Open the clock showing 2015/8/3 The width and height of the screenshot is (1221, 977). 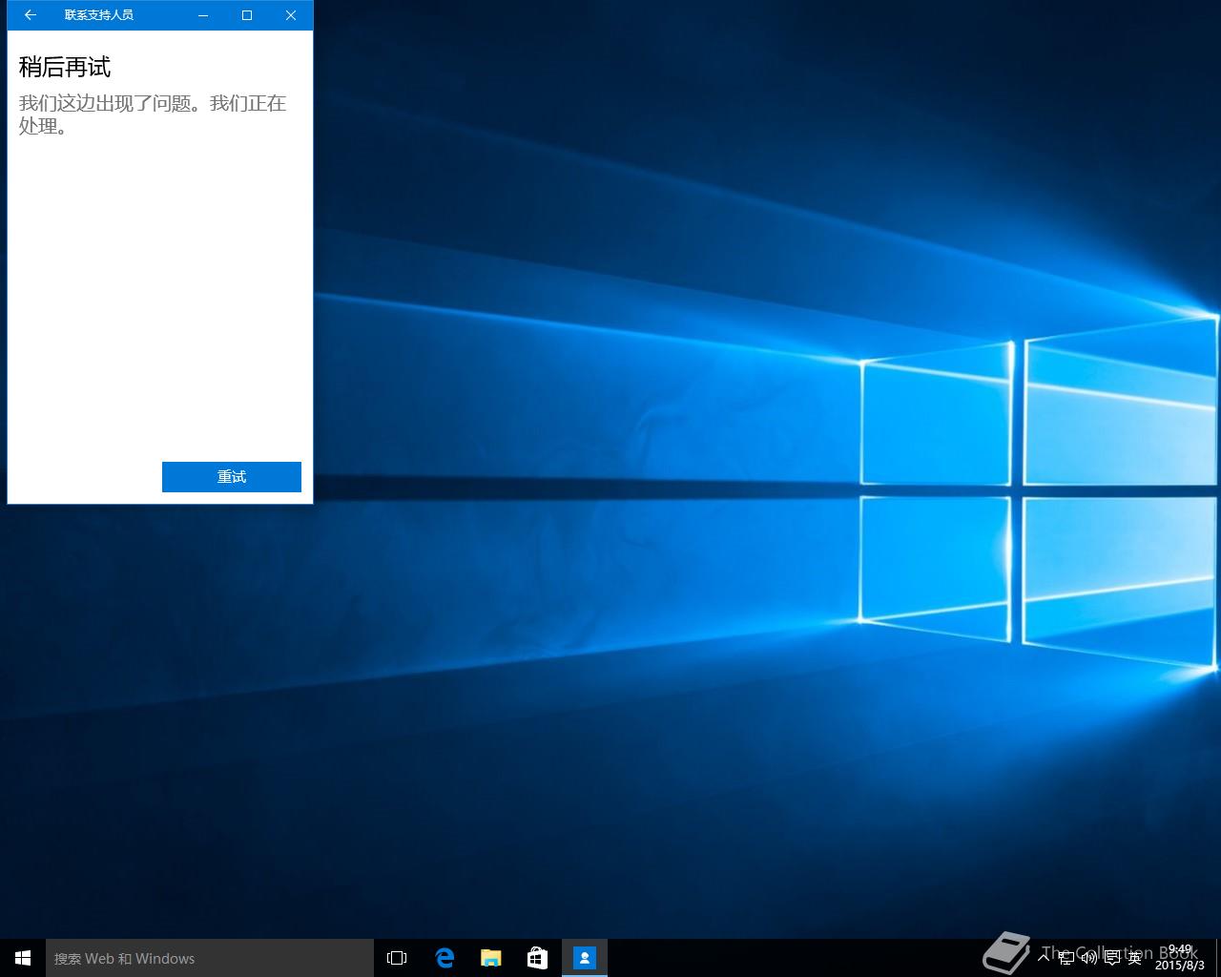tap(1180, 958)
